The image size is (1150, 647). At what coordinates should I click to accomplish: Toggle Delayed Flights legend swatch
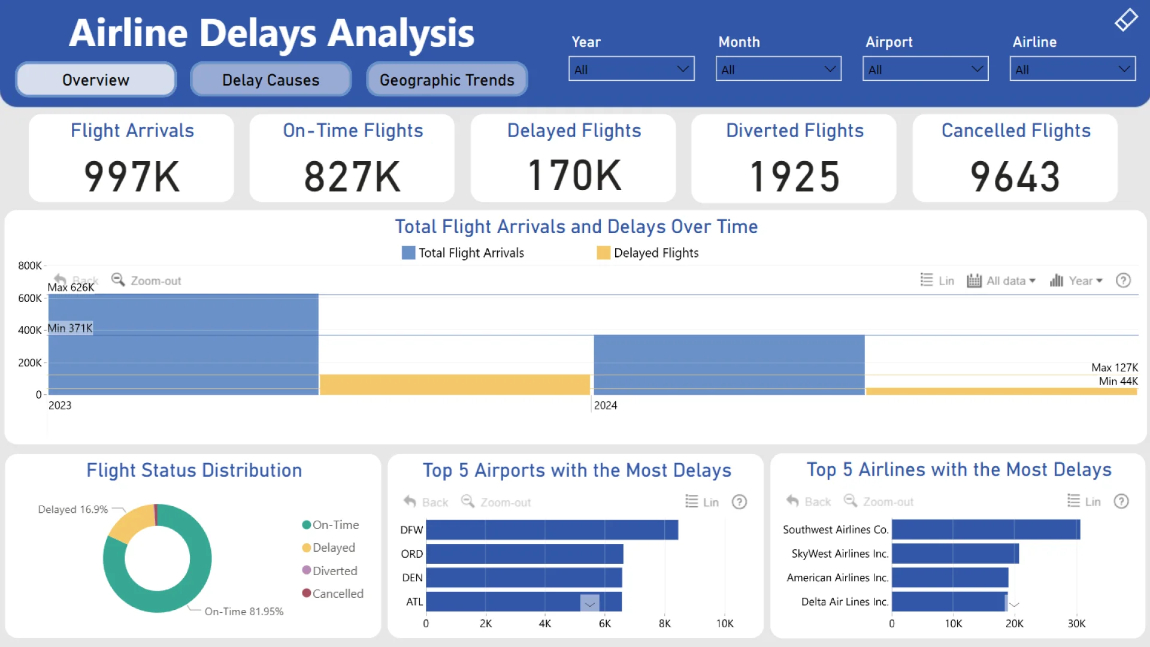pos(603,253)
